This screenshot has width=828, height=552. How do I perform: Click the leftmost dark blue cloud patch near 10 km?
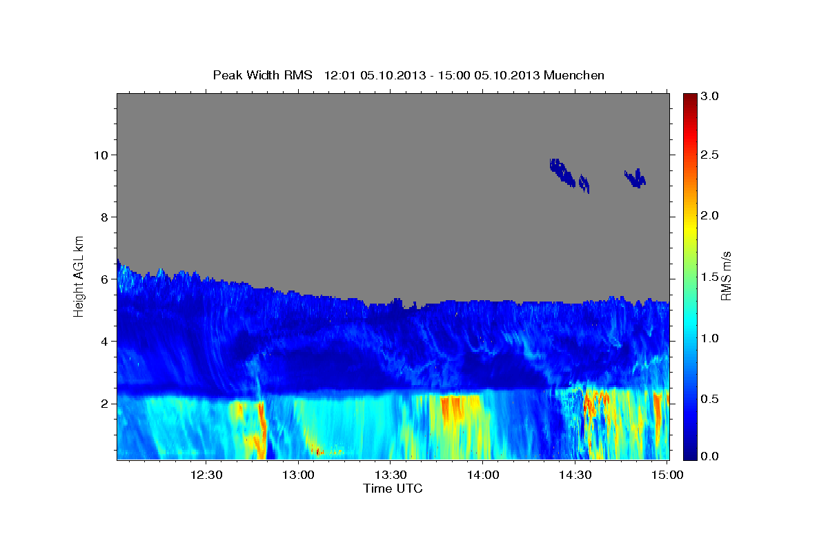[x=562, y=172]
